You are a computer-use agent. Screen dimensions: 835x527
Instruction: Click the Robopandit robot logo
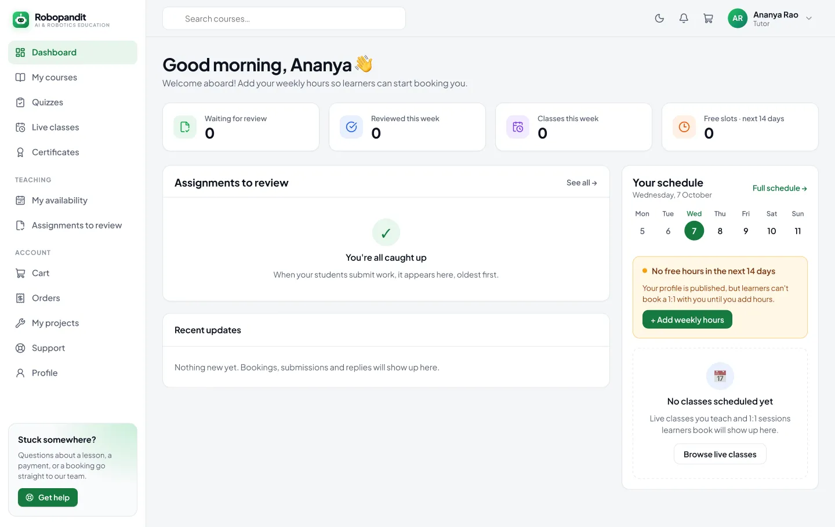tap(21, 20)
